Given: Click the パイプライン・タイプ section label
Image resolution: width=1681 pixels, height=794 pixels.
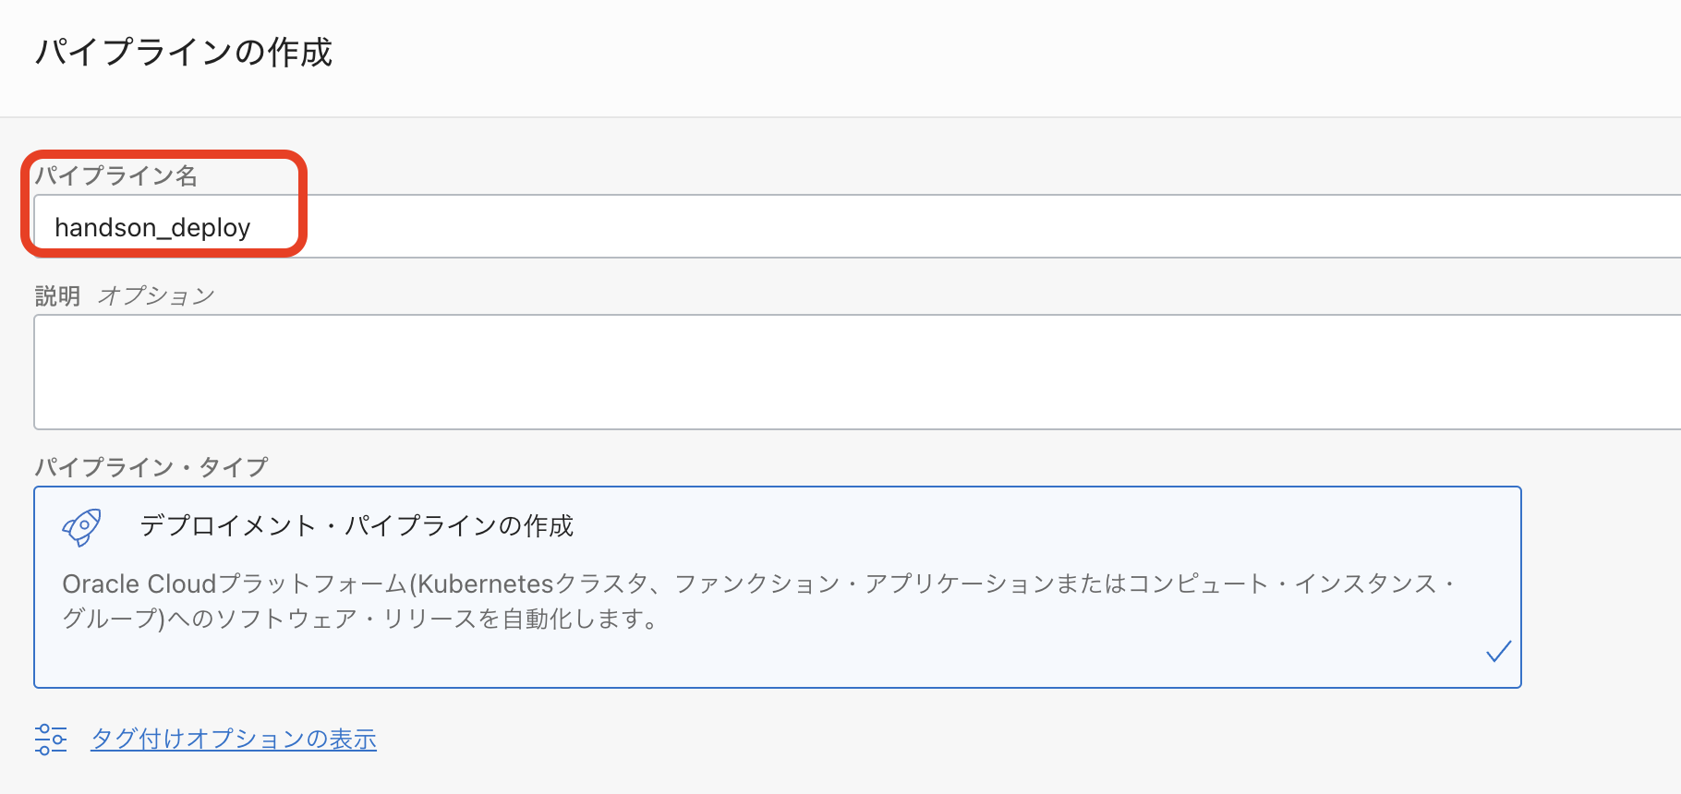Looking at the screenshot, I should [x=151, y=467].
